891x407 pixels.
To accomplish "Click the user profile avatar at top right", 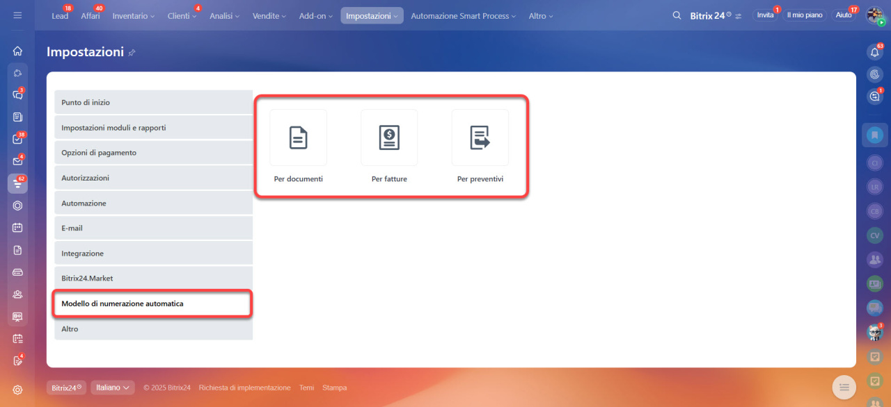I will click(874, 15).
